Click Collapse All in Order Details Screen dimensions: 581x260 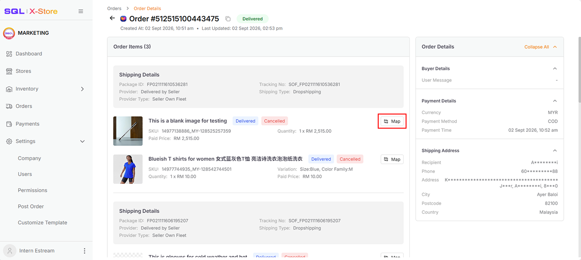tap(537, 47)
